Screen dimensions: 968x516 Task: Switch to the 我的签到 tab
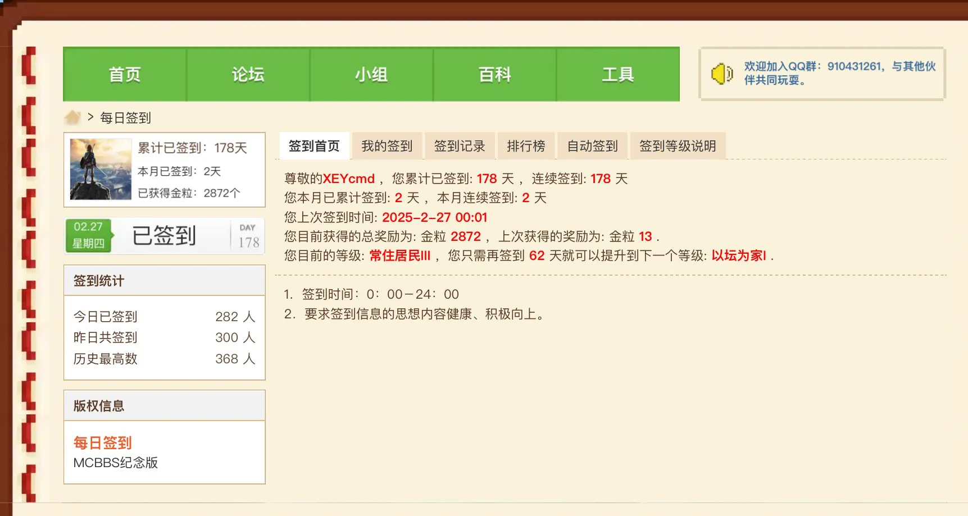[x=387, y=145]
